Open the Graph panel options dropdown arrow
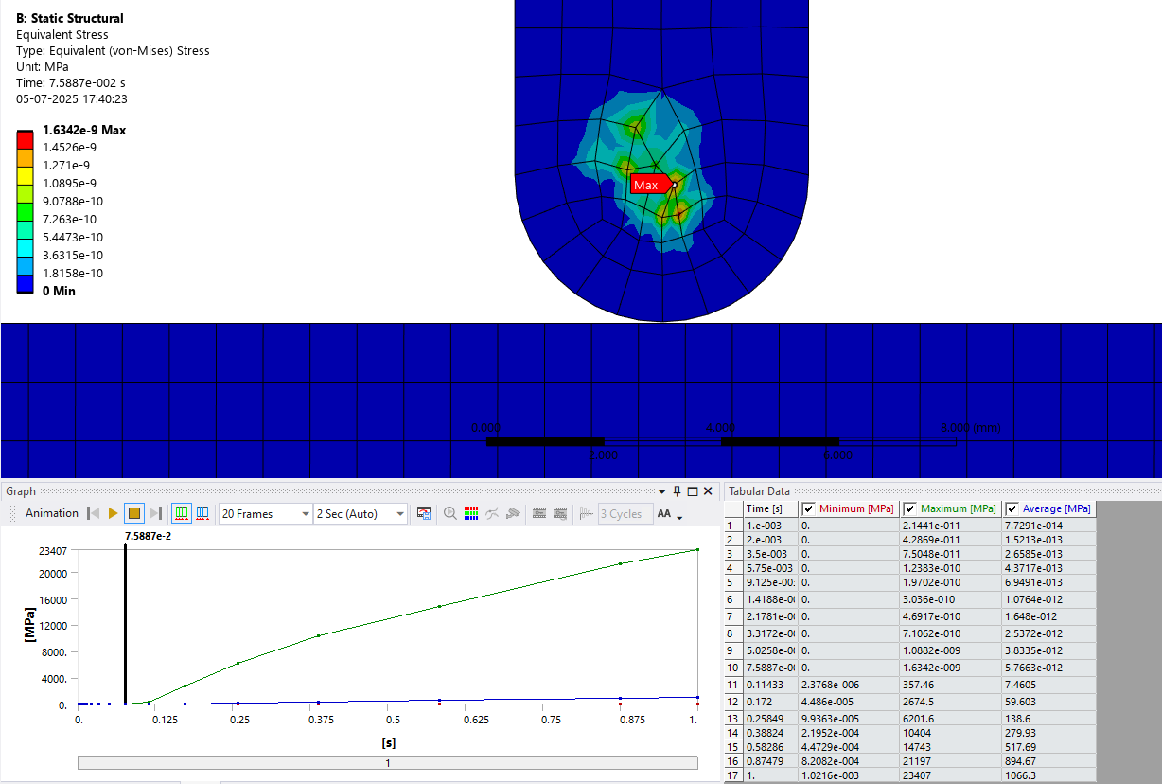 [662, 491]
